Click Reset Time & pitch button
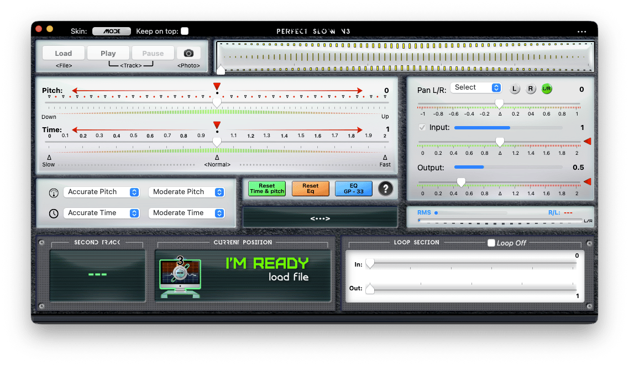The height and width of the screenshot is (365, 629). pos(267,189)
